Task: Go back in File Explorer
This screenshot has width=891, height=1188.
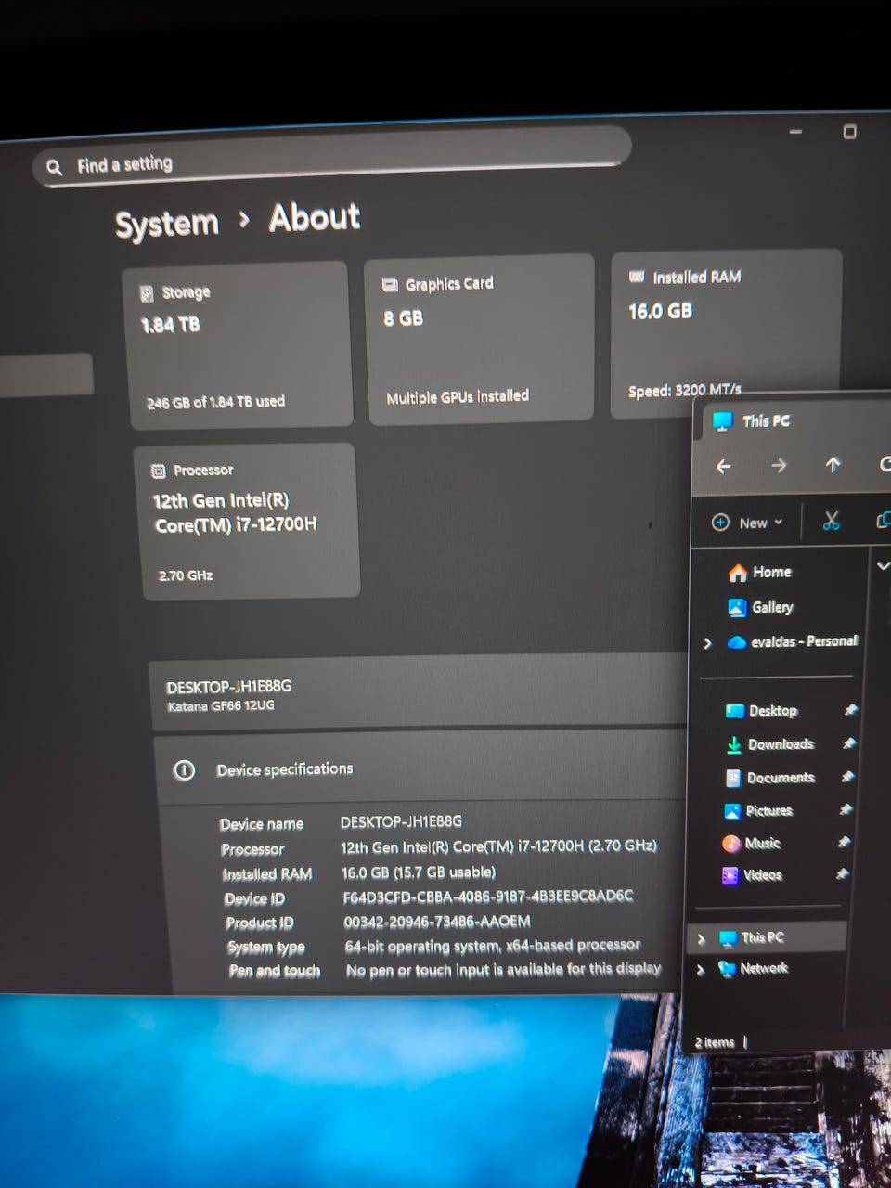Action: pos(724,467)
